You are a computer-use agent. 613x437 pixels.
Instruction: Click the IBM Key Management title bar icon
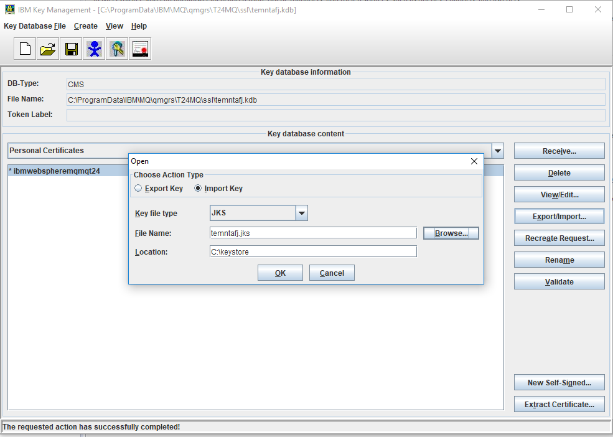tap(9, 9)
